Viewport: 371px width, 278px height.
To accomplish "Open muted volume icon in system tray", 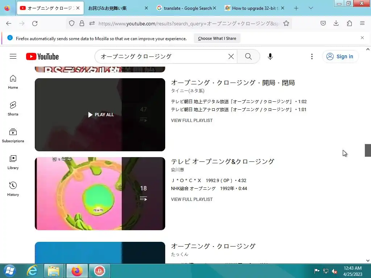I will pos(334,271).
